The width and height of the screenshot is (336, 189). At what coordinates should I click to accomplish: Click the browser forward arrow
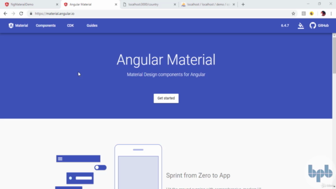pos(13,14)
